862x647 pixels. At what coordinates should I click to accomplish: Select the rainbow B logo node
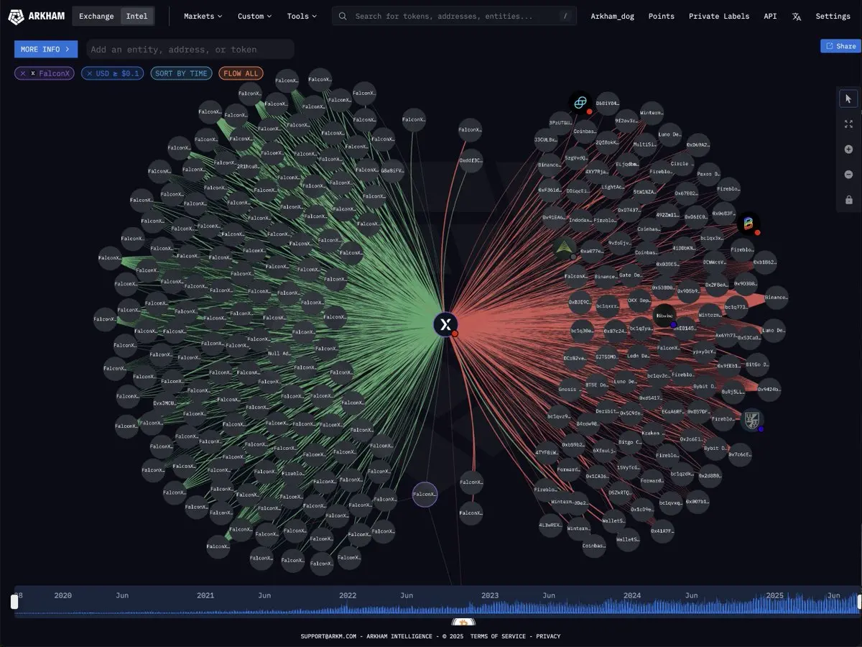tap(748, 224)
